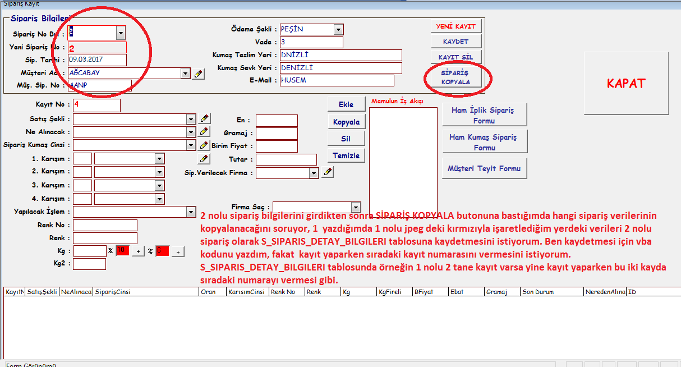The image size is (681, 367).
Task: Click the pencil icon beside Sip.Verilecek Firma
Action: 328,172
